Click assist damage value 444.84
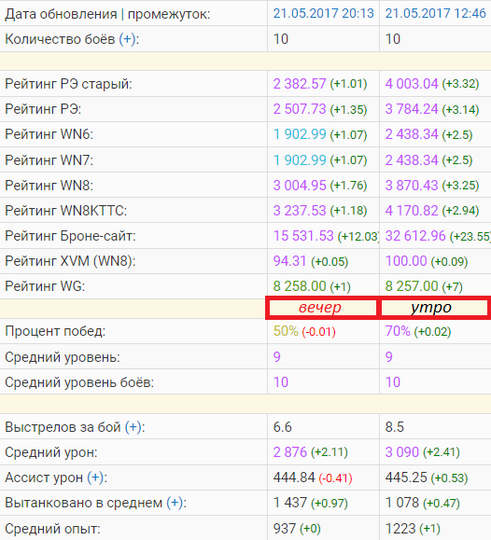The height and width of the screenshot is (540, 491). (294, 478)
